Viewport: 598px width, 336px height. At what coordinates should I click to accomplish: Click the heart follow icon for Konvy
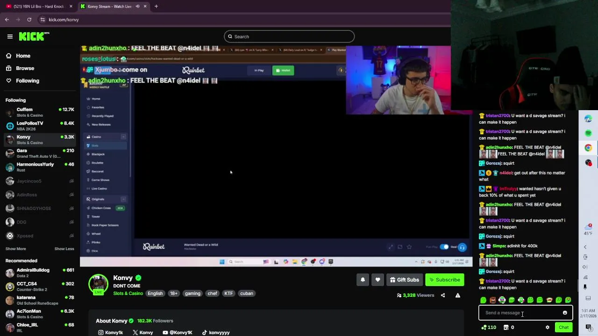click(377, 280)
